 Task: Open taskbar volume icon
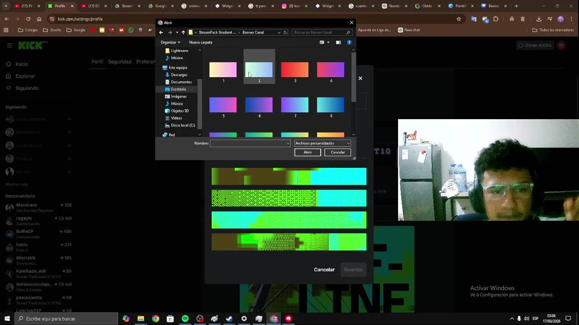(x=527, y=319)
